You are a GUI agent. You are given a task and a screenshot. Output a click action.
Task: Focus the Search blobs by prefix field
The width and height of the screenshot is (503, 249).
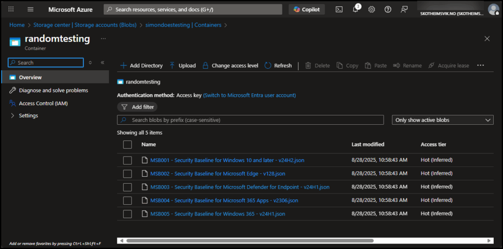pos(251,120)
